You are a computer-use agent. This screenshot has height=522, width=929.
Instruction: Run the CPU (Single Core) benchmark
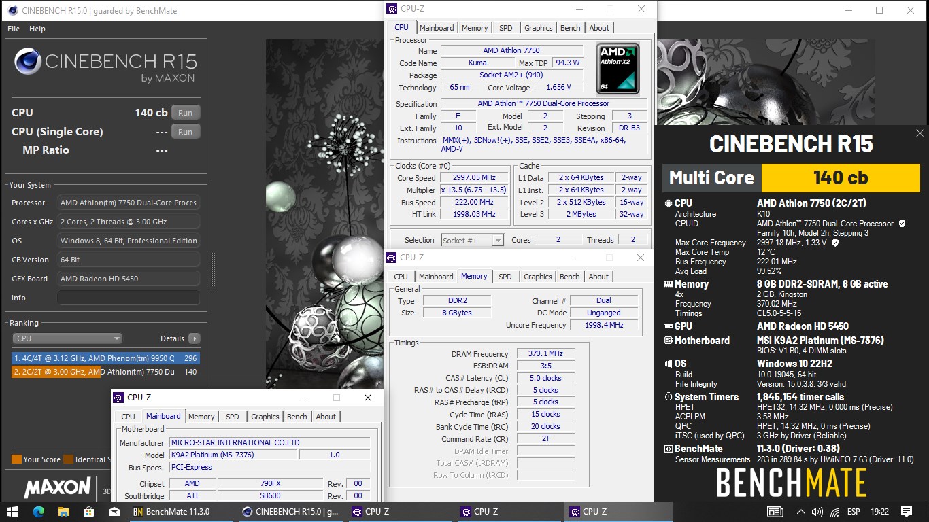click(185, 132)
